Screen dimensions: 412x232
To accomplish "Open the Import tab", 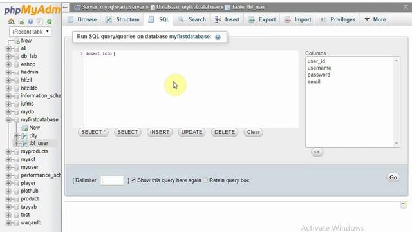I will (x=297, y=19).
